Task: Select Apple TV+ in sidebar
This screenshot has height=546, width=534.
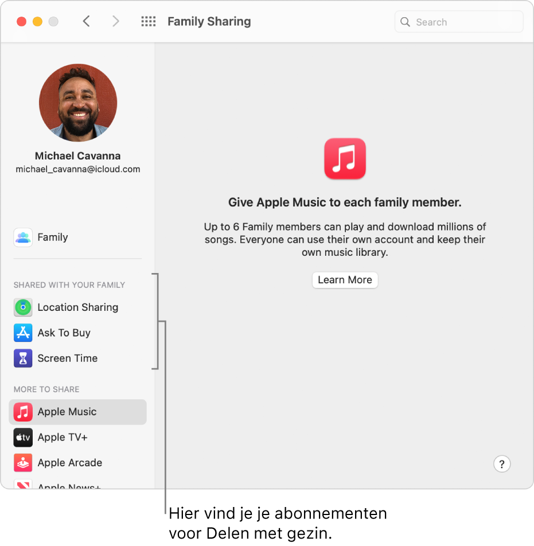Action: [77, 438]
